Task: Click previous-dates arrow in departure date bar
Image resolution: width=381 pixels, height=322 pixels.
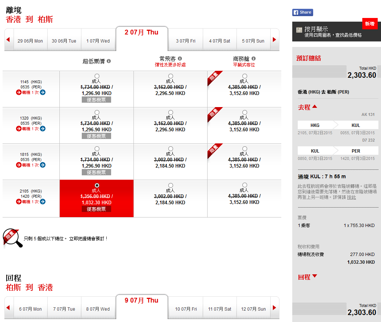Action: coord(8,40)
